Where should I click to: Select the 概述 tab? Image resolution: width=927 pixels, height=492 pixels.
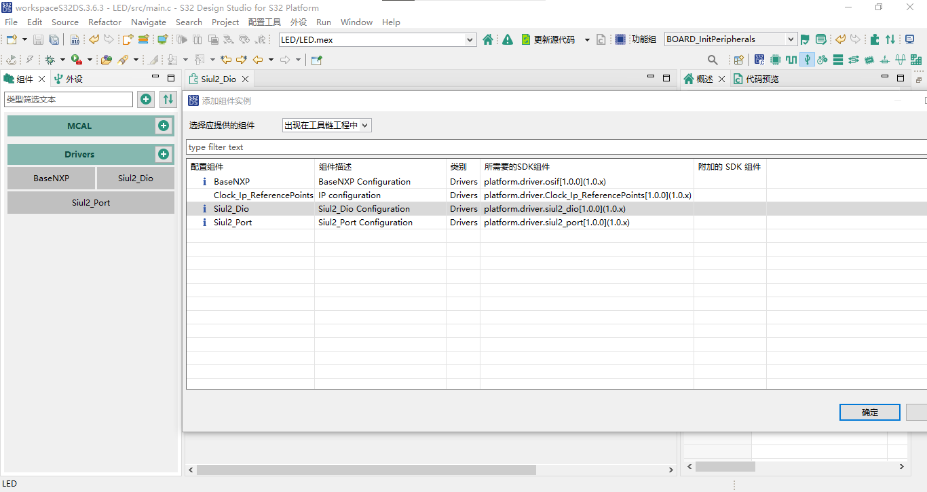coord(698,79)
